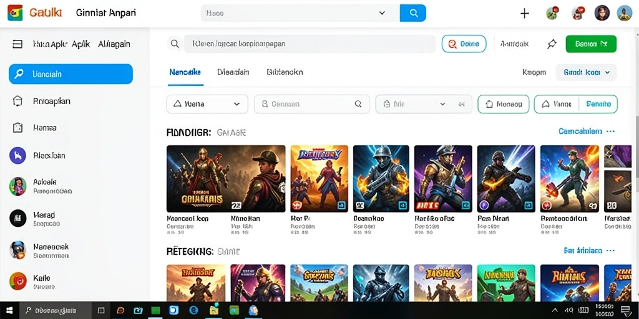
Task: Focus the main search field below the header
Action: pos(310,44)
